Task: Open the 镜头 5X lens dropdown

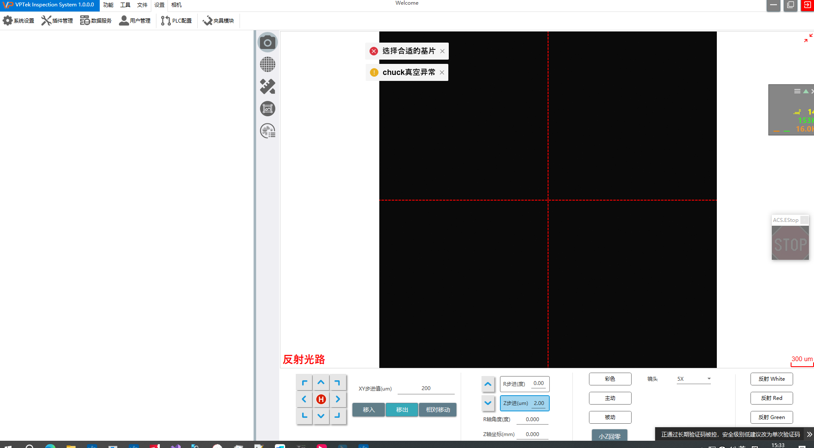Action: 693,379
